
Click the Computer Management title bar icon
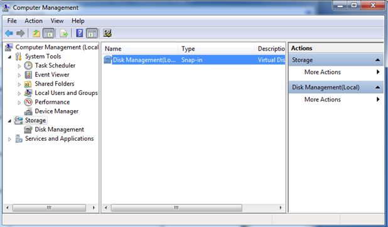6,8
